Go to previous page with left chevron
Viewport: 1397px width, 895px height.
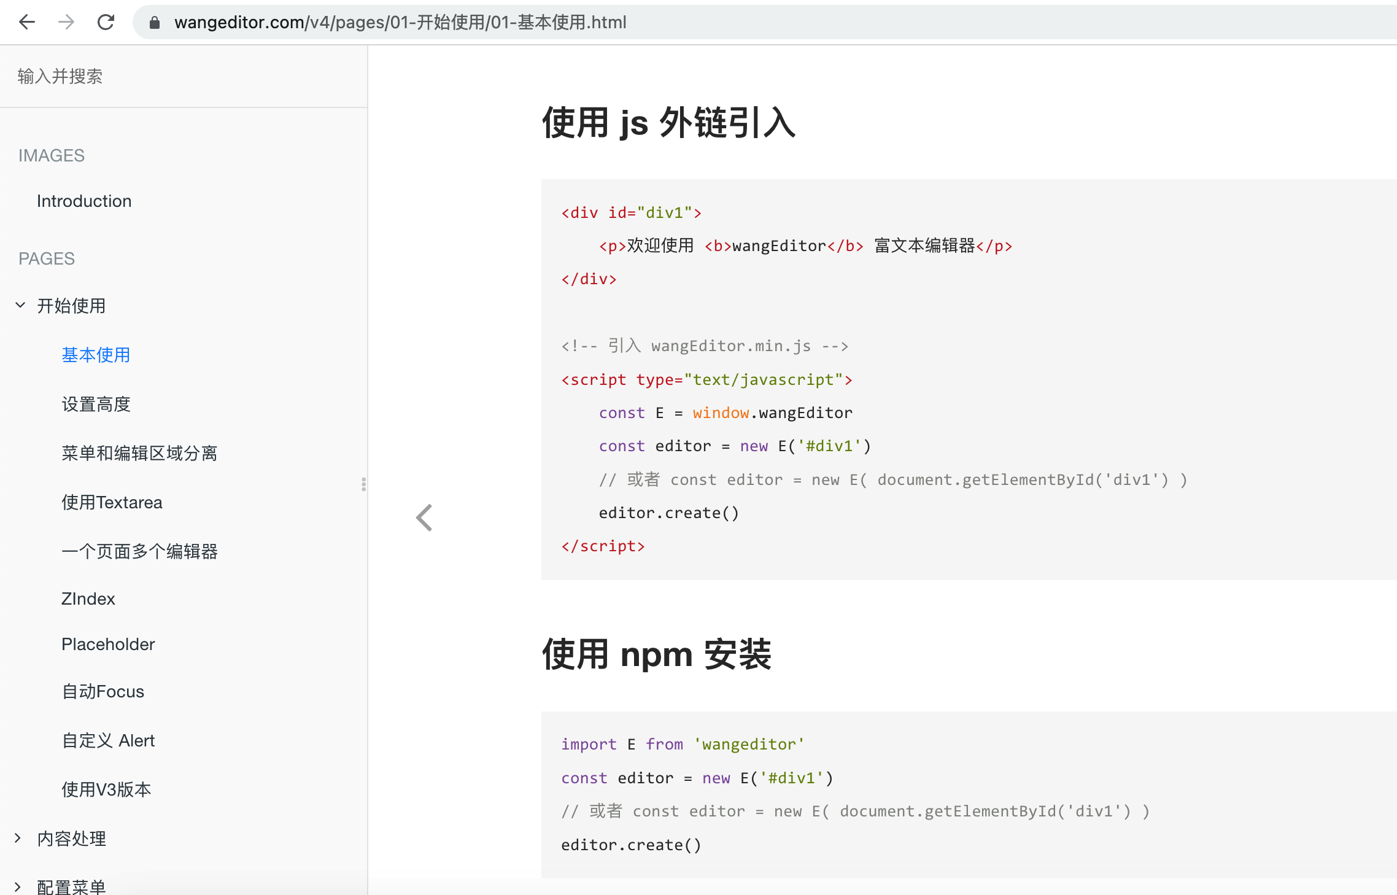[x=424, y=517]
